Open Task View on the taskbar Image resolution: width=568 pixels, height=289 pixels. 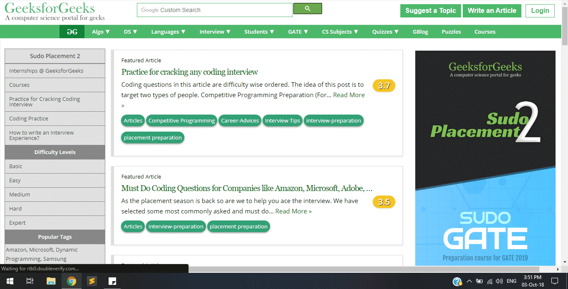[x=30, y=281]
